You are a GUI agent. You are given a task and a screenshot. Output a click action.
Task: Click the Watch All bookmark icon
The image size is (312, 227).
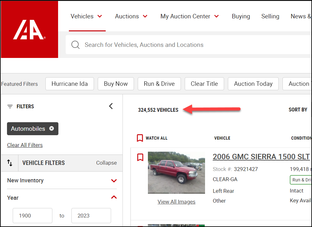tap(140, 138)
